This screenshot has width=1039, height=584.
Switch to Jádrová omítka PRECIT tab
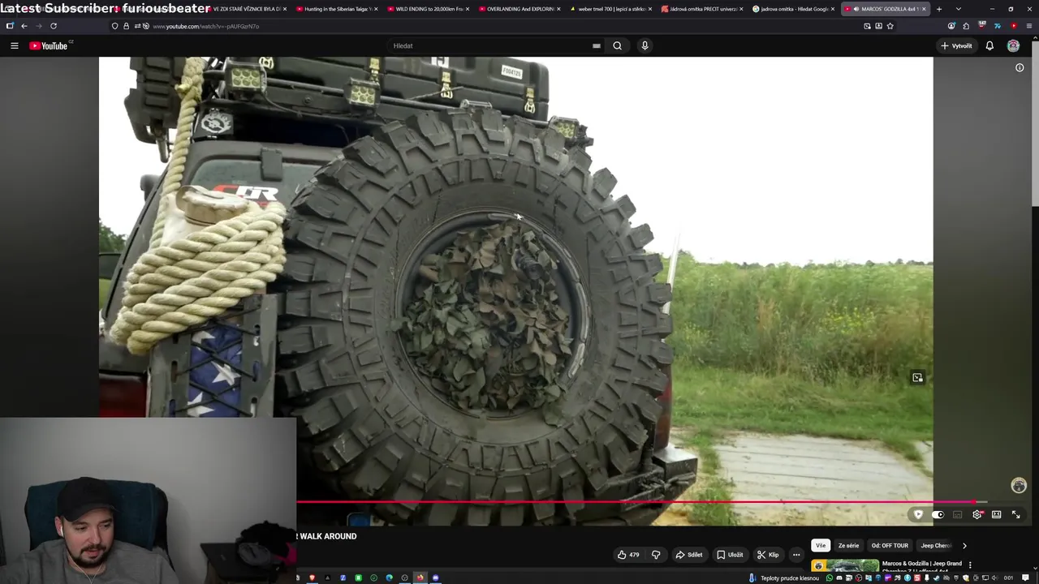click(701, 9)
